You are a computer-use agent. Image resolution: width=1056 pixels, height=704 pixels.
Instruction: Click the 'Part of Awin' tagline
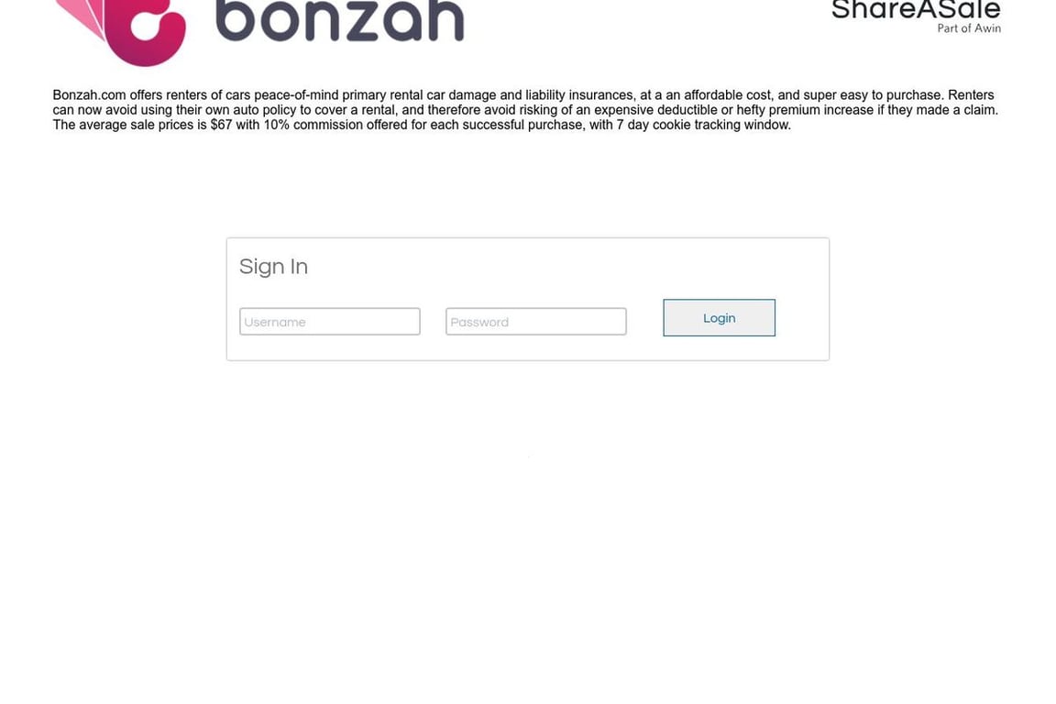coord(969,28)
